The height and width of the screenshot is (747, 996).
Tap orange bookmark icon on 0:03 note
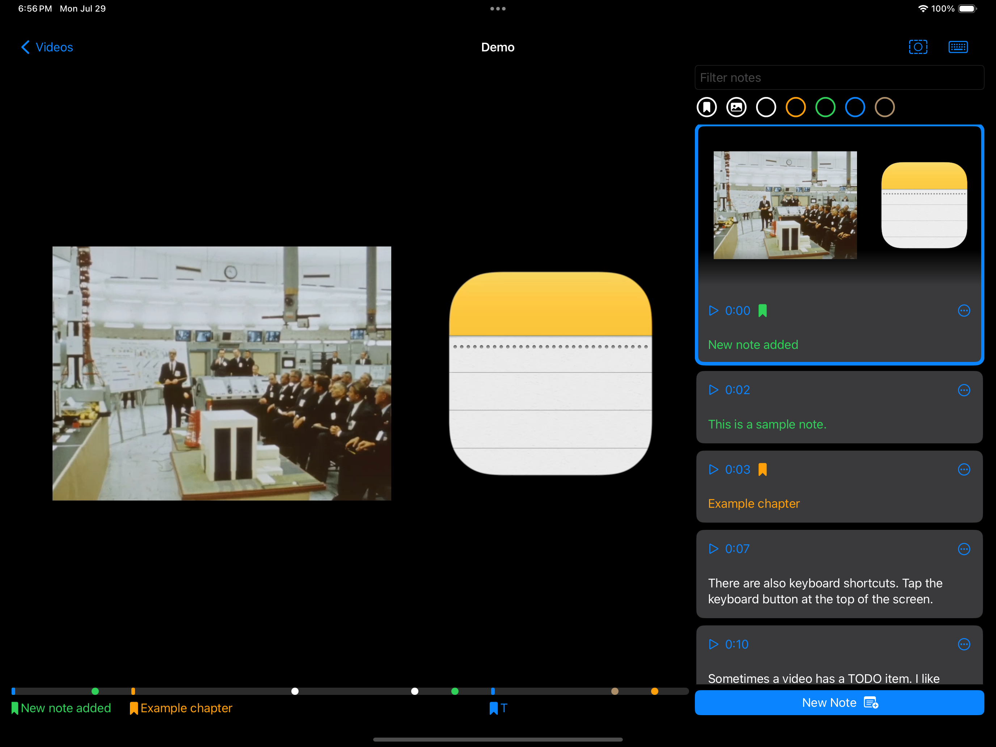point(762,470)
